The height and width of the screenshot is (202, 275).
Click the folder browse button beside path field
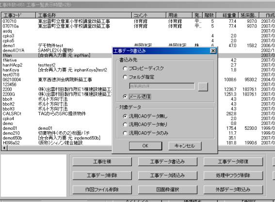tap(203, 87)
